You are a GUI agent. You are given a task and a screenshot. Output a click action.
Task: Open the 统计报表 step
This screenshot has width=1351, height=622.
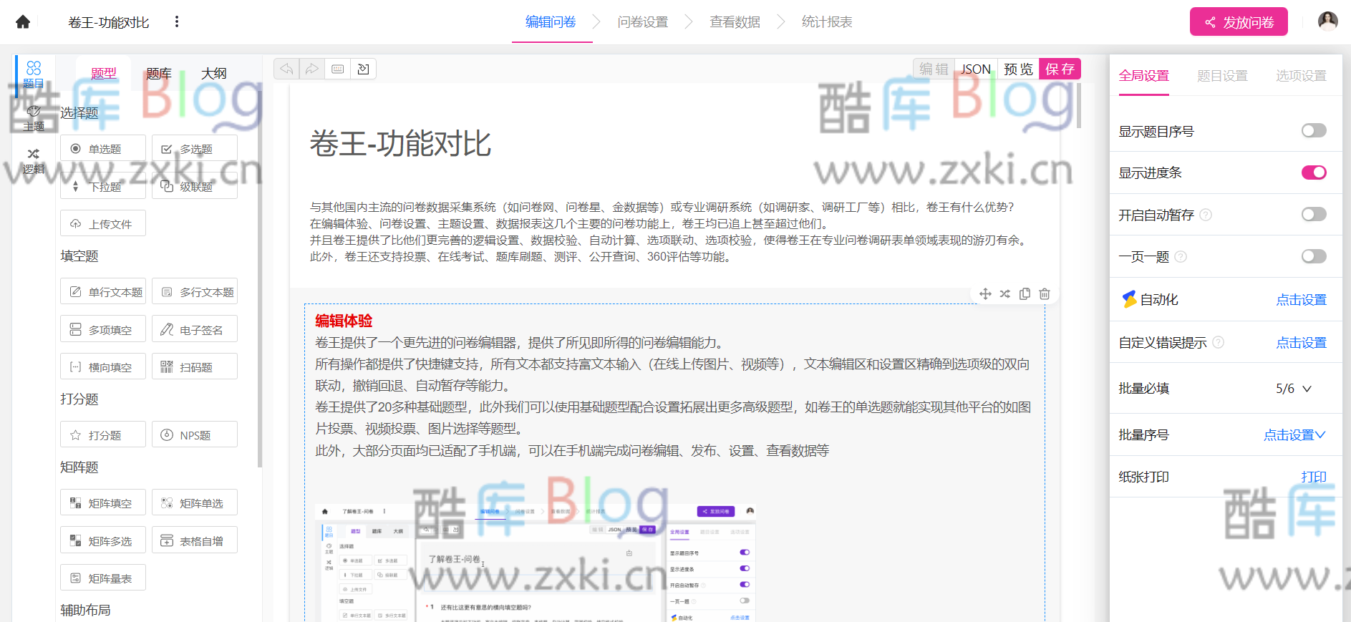pos(827,22)
